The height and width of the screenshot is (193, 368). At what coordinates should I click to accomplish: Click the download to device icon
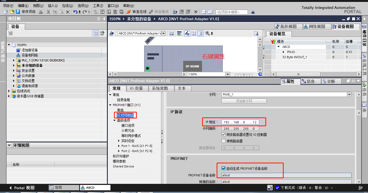[x=102, y=12]
